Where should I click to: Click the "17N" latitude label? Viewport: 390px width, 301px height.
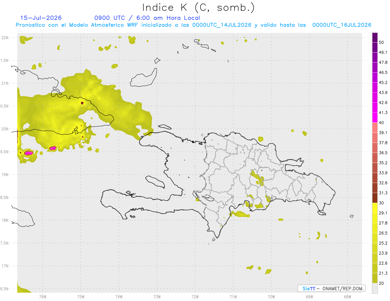tap(5, 266)
